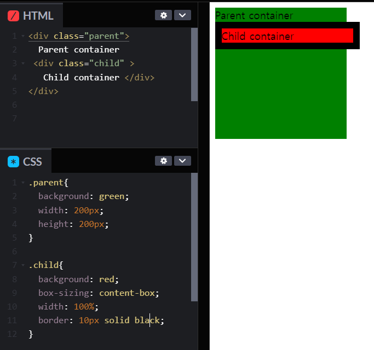Collapse the child div fold arrow on HTML line 3
The image size is (374, 350).
[x=23, y=63]
